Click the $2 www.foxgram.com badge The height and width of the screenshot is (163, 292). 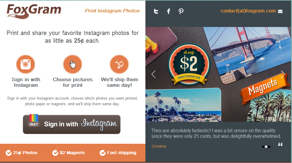pyautogui.click(x=189, y=64)
